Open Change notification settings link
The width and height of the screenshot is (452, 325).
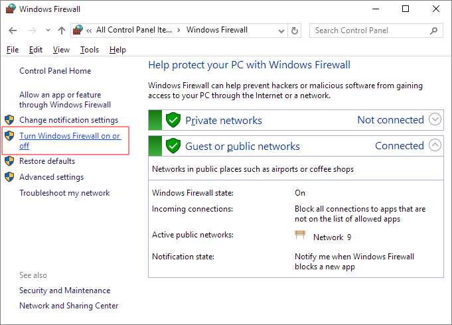(x=68, y=120)
